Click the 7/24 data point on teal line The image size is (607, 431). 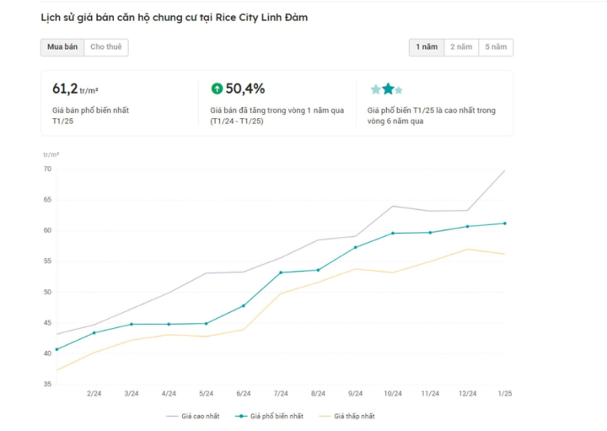click(x=281, y=272)
